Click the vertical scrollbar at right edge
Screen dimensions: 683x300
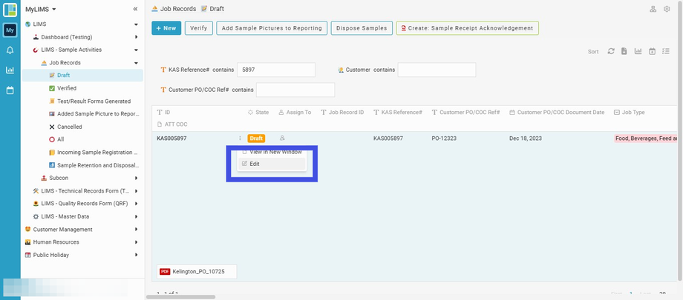(680, 139)
